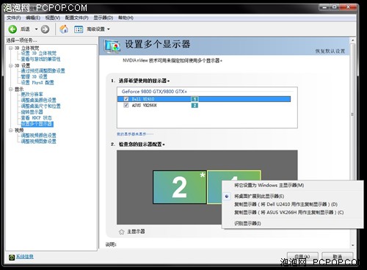This screenshot has height=270, width=367.
Task: Choose clone option with Dell U2410 as primary
Action: (286, 204)
